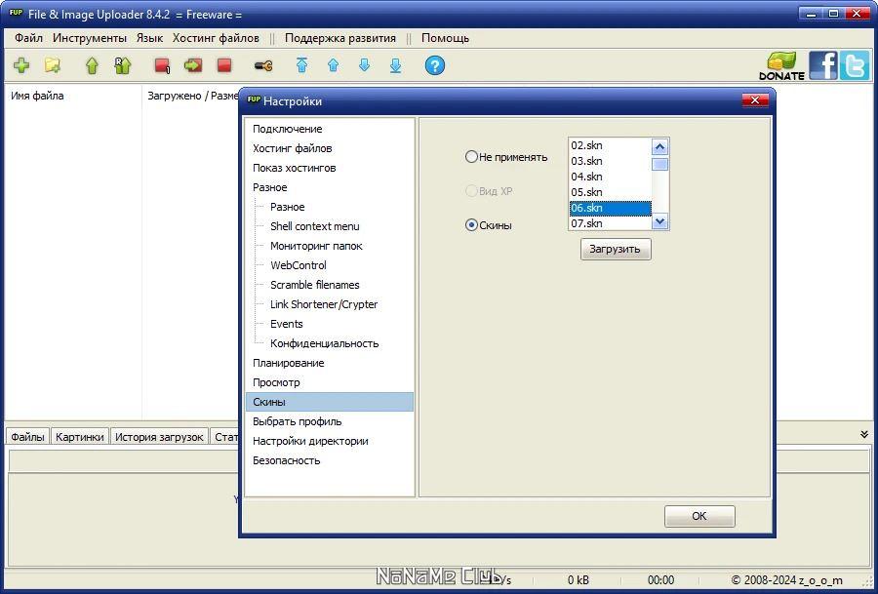Click the Donate money icon
Image resolution: width=878 pixels, height=594 pixels.
781,65
